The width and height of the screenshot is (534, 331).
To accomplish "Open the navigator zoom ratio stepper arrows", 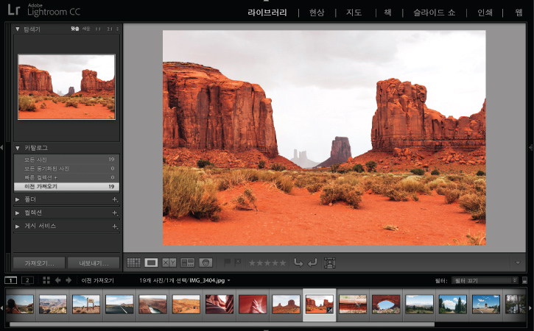I will point(118,29).
